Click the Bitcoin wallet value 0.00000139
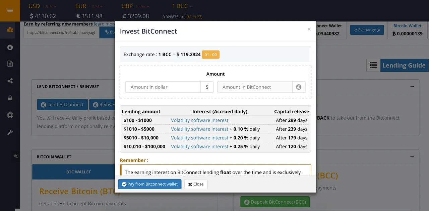This screenshot has width=429, height=211. click(407, 33)
